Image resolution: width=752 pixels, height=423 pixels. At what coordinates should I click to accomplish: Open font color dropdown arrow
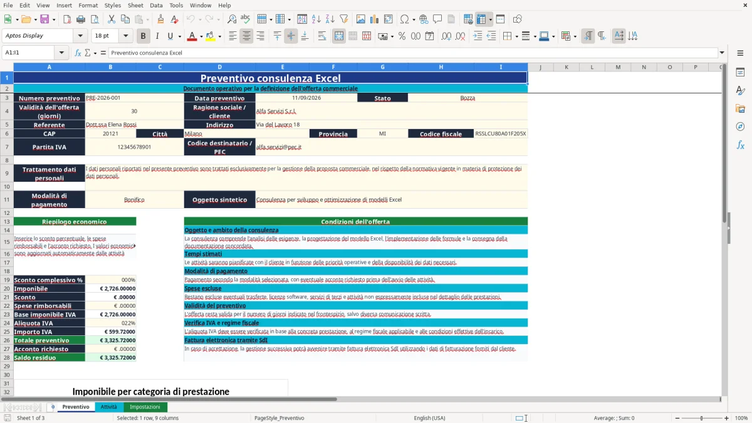click(x=200, y=36)
